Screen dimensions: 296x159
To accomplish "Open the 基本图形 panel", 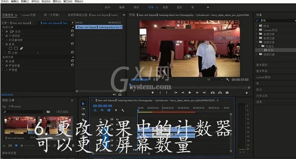I will (262, 65).
